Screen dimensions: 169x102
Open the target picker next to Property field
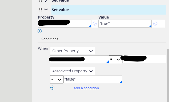95,24
